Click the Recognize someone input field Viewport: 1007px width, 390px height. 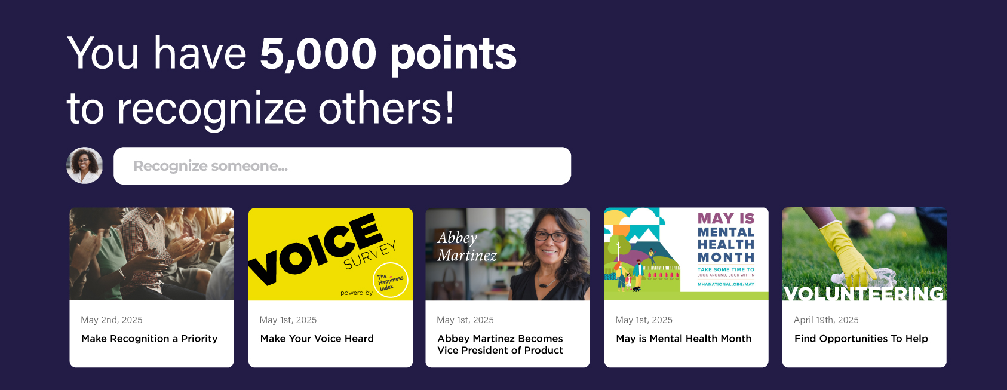click(342, 166)
